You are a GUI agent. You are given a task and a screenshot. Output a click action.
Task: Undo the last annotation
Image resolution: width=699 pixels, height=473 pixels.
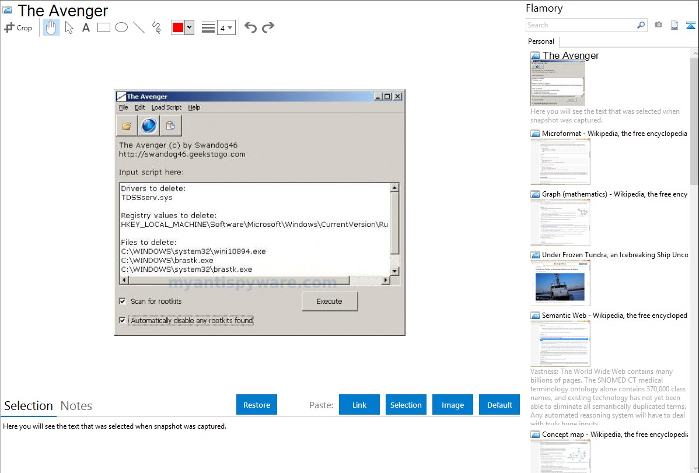tap(250, 27)
